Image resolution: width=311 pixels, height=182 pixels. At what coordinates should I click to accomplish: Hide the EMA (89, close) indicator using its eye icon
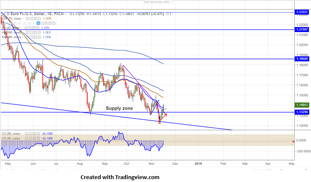(28, 37)
